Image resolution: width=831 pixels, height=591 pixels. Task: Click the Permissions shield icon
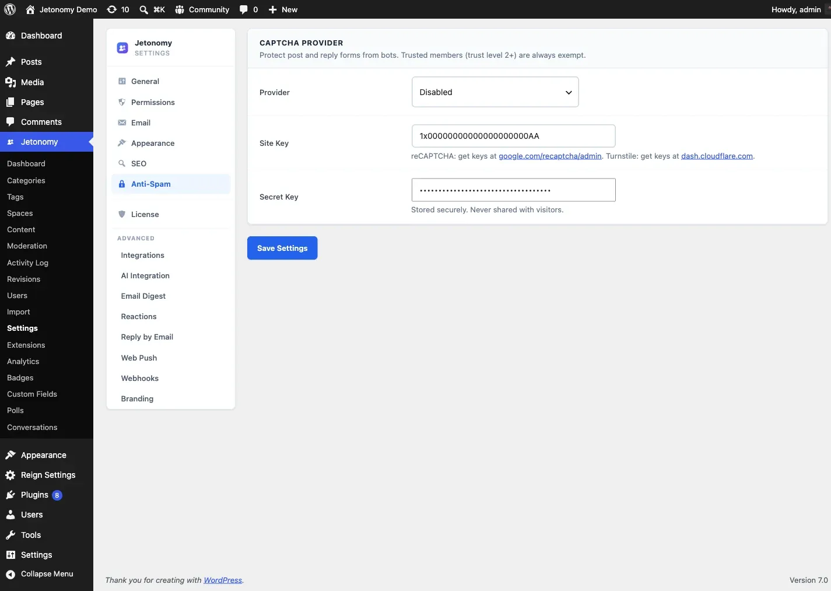[x=122, y=102]
